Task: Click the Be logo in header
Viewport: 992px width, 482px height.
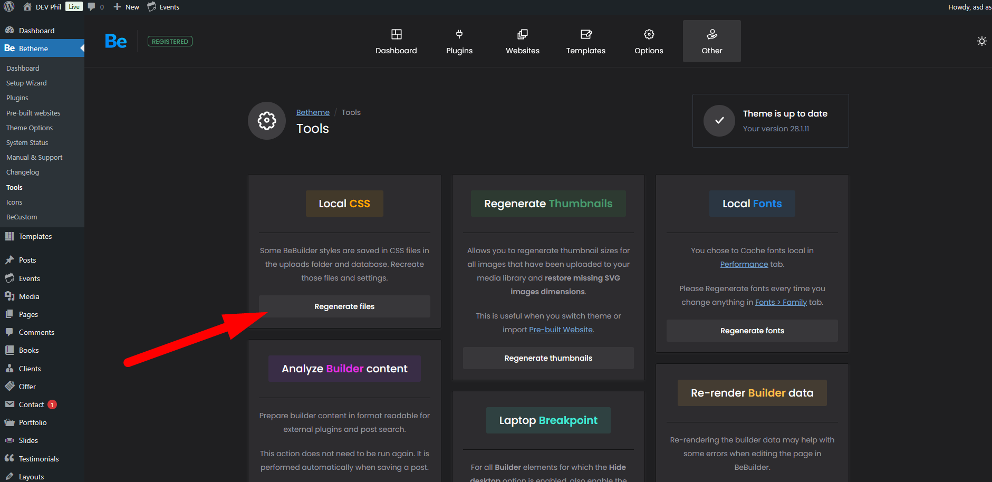Action: 115,41
